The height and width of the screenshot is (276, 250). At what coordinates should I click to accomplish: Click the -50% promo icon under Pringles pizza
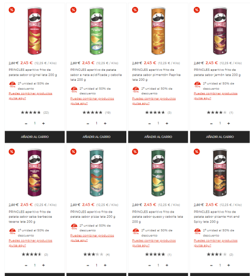(x=74, y=227)
